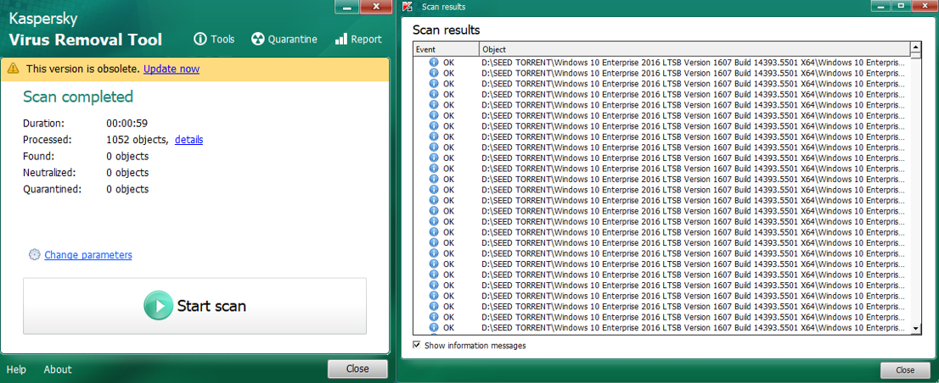Screen dimensions: 939x383
Task: Open the Report section
Action: coord(358,40)
